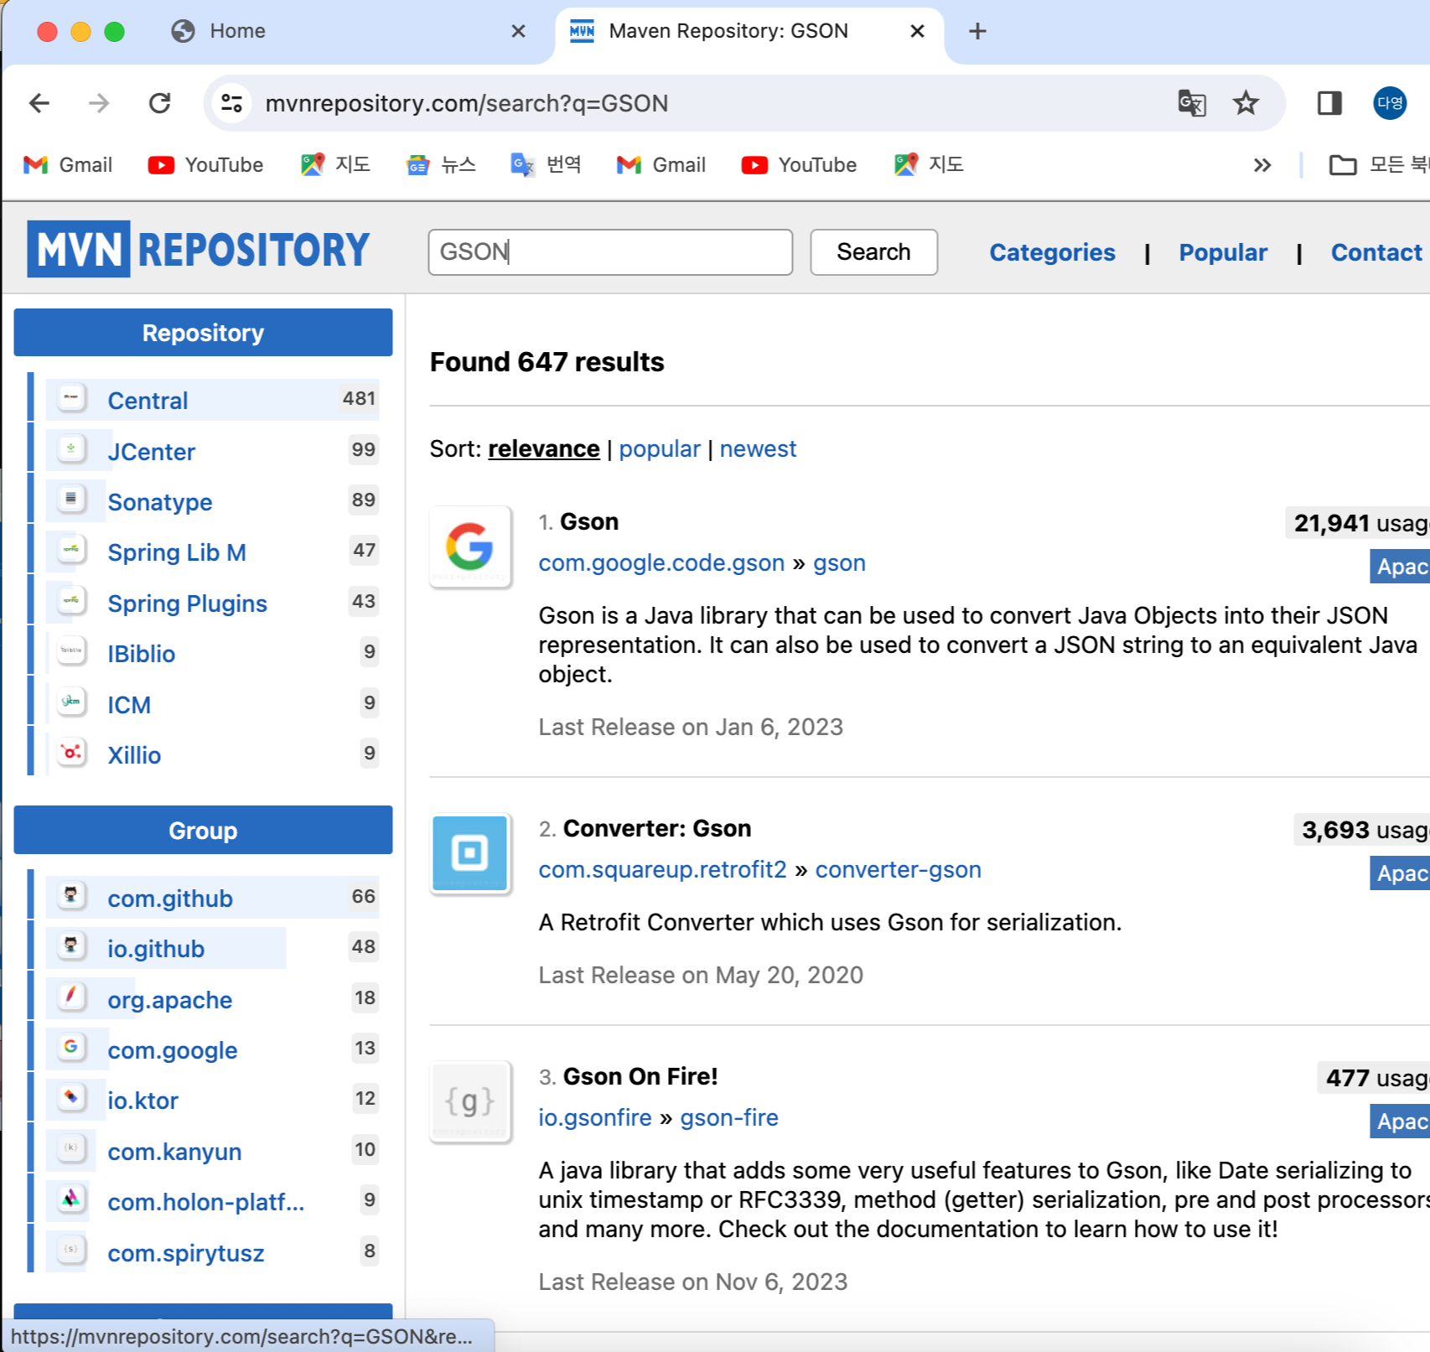This screenshot has height=1352, width=1430.
Task: Bookmark this page with the star icon
Action: tap(1246, 103)
